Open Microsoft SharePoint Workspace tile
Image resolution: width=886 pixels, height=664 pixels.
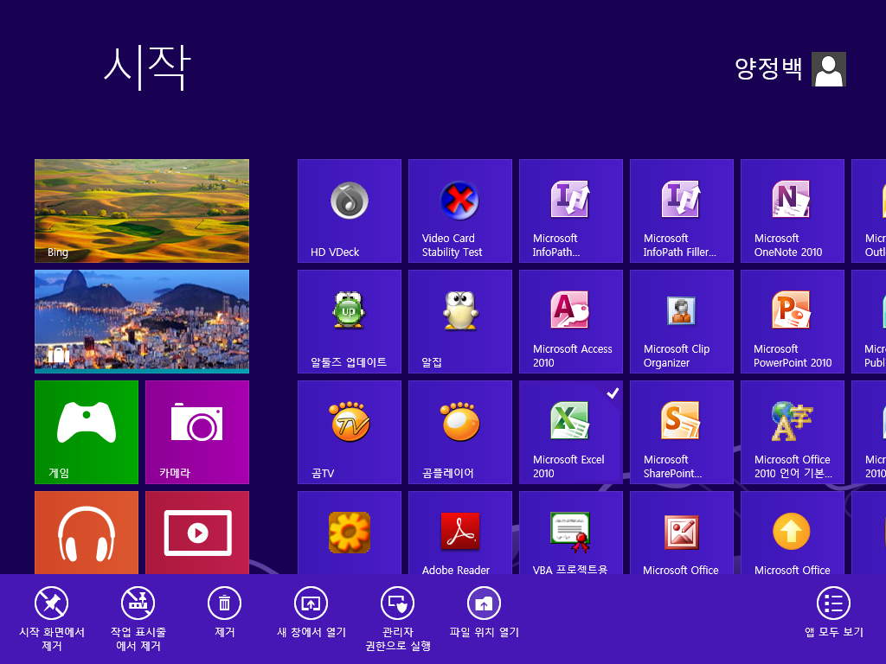pyautogui.click(x=682, y=432)
